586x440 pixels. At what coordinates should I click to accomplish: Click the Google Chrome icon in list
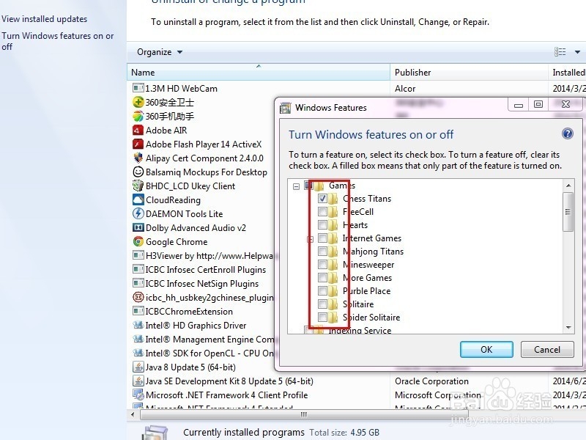(x=138, y=241)
